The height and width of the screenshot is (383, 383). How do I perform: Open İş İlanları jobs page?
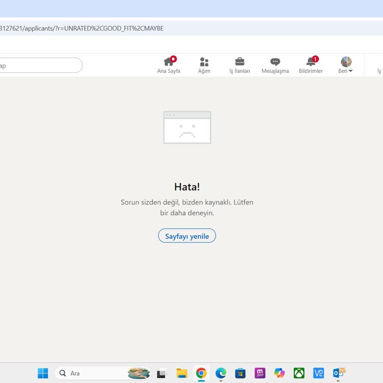tap(239, 65)
